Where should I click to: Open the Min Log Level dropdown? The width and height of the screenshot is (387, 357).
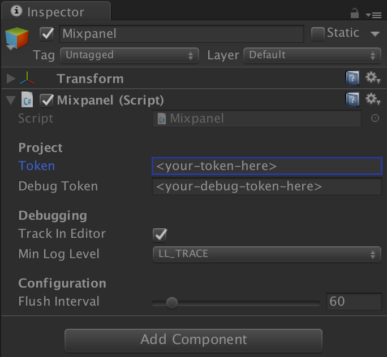(266, 254)
